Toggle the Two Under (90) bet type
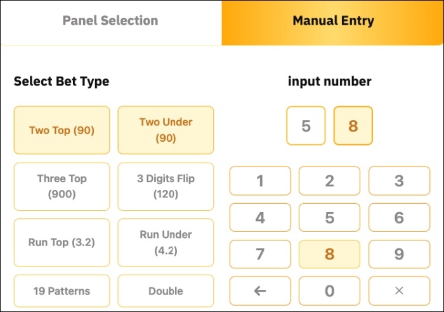Viewport: 444px width, 312px height. [166, 130]
